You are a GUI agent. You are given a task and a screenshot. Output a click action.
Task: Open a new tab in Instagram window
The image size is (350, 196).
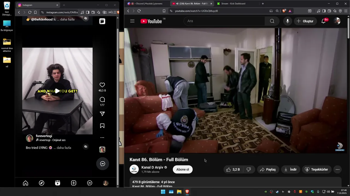(x=64, y=5)
